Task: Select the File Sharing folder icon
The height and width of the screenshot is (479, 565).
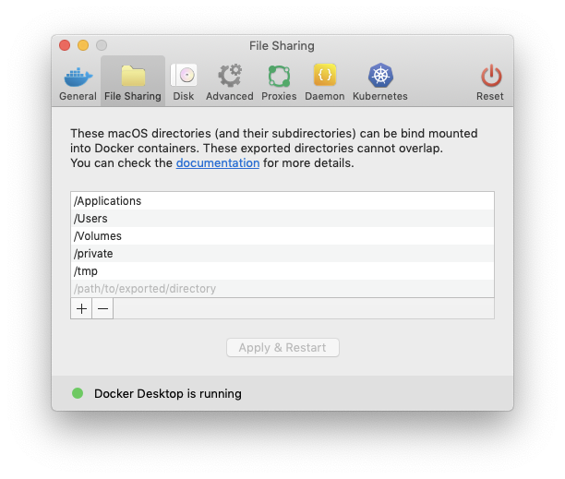Action: tap(133, 76)
